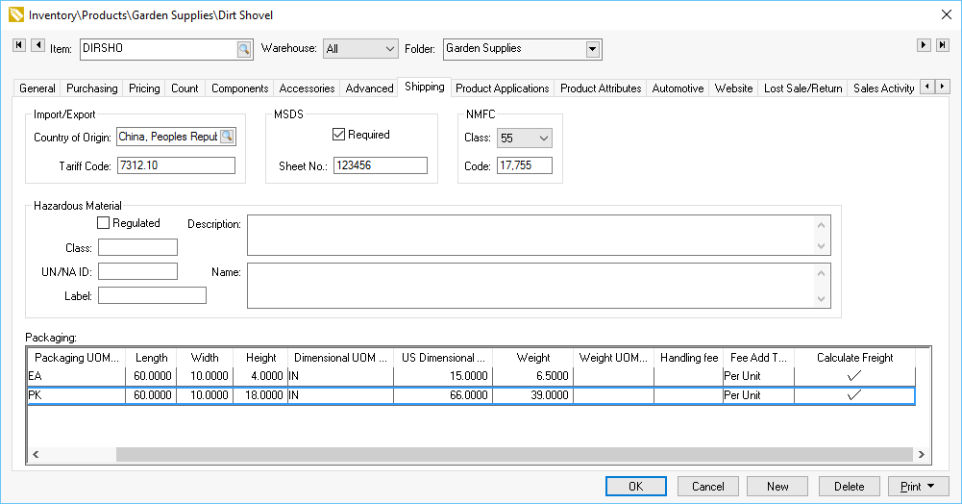Open Country of Origin lookup icon
This screenshot has height=504, width=962.
(227, 138)
